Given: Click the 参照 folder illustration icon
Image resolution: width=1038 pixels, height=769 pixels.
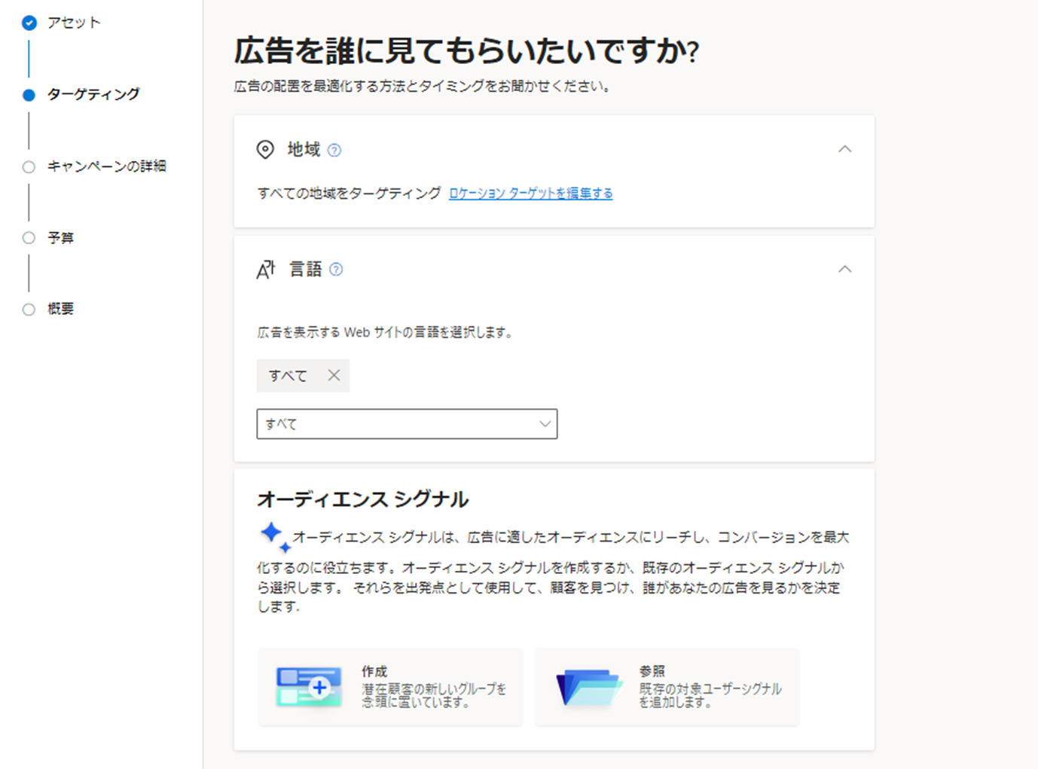Looking at the screenshot, I should [588, 687].
